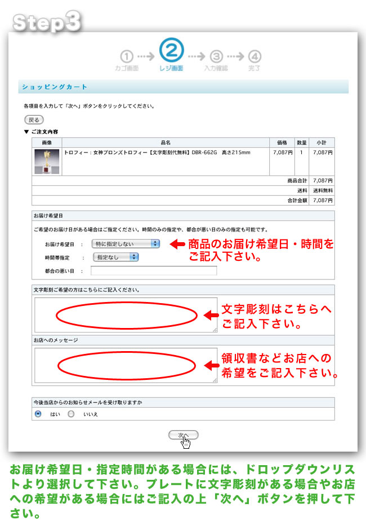Click the red arrow beside engraving field
The width and height of the screenshot is (366, 525).
pyautogui.click(x=211, y=315)
